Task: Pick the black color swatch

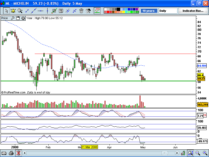Action: click(x=118, y=9)
